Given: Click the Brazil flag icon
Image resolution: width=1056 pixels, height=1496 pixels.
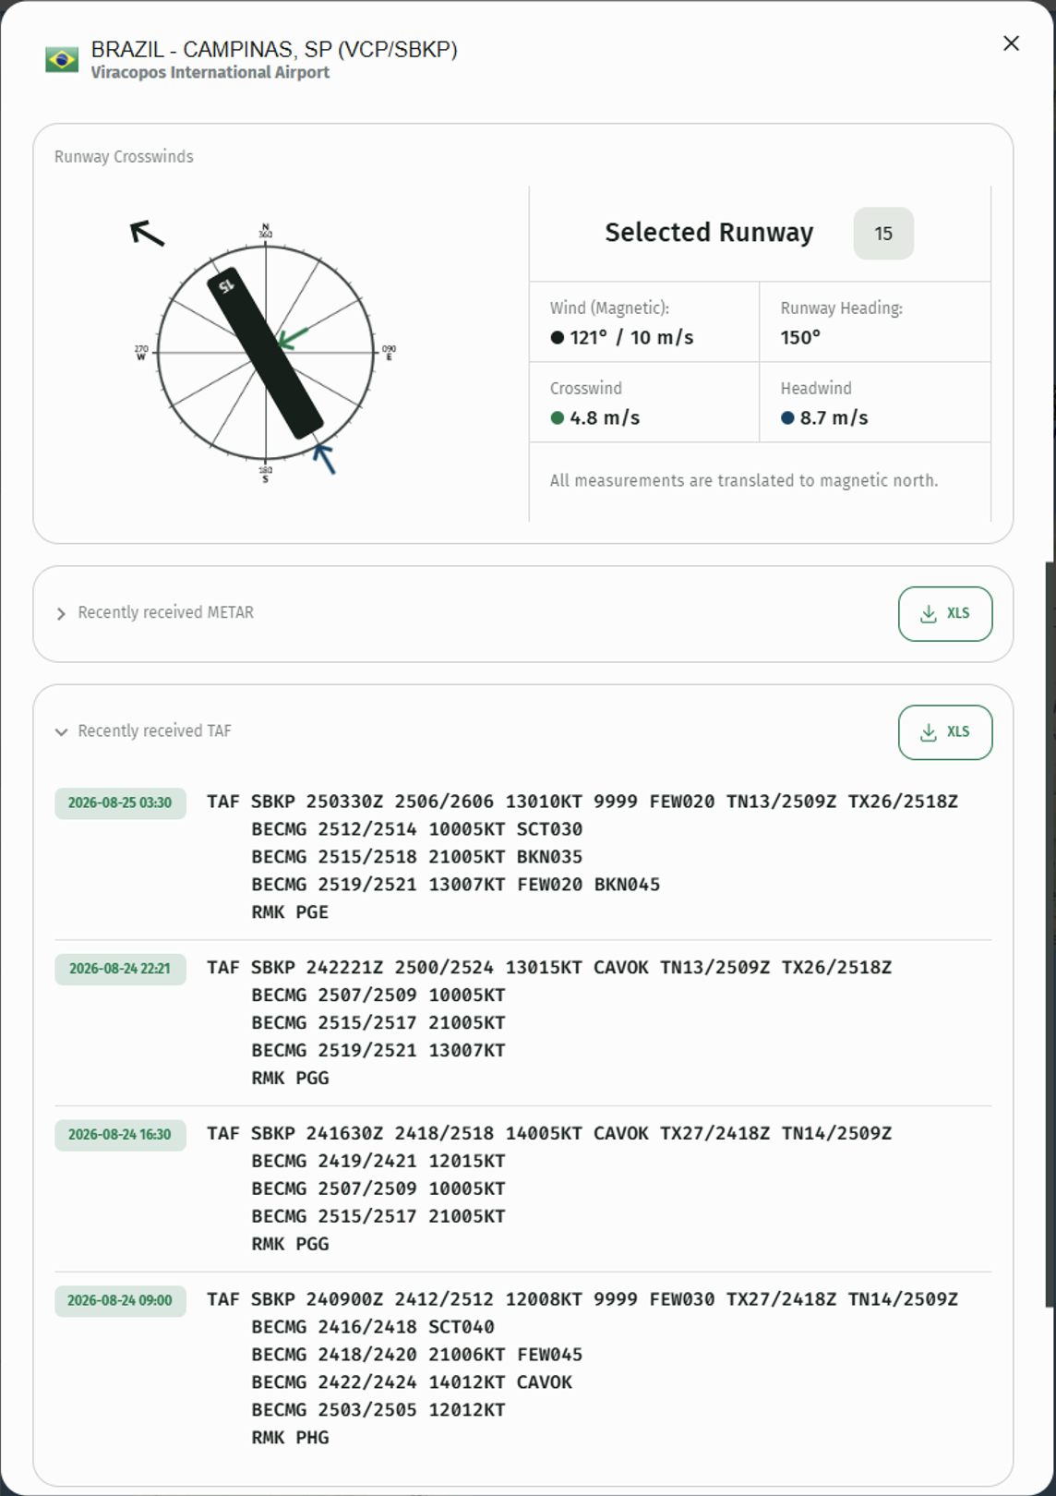Looking at the screenshot, I should click(x=62, y=60).
